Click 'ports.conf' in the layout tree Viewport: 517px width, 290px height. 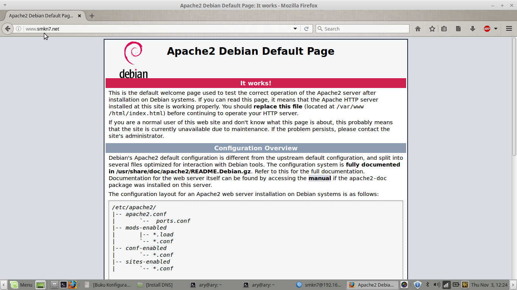[173, 221]
